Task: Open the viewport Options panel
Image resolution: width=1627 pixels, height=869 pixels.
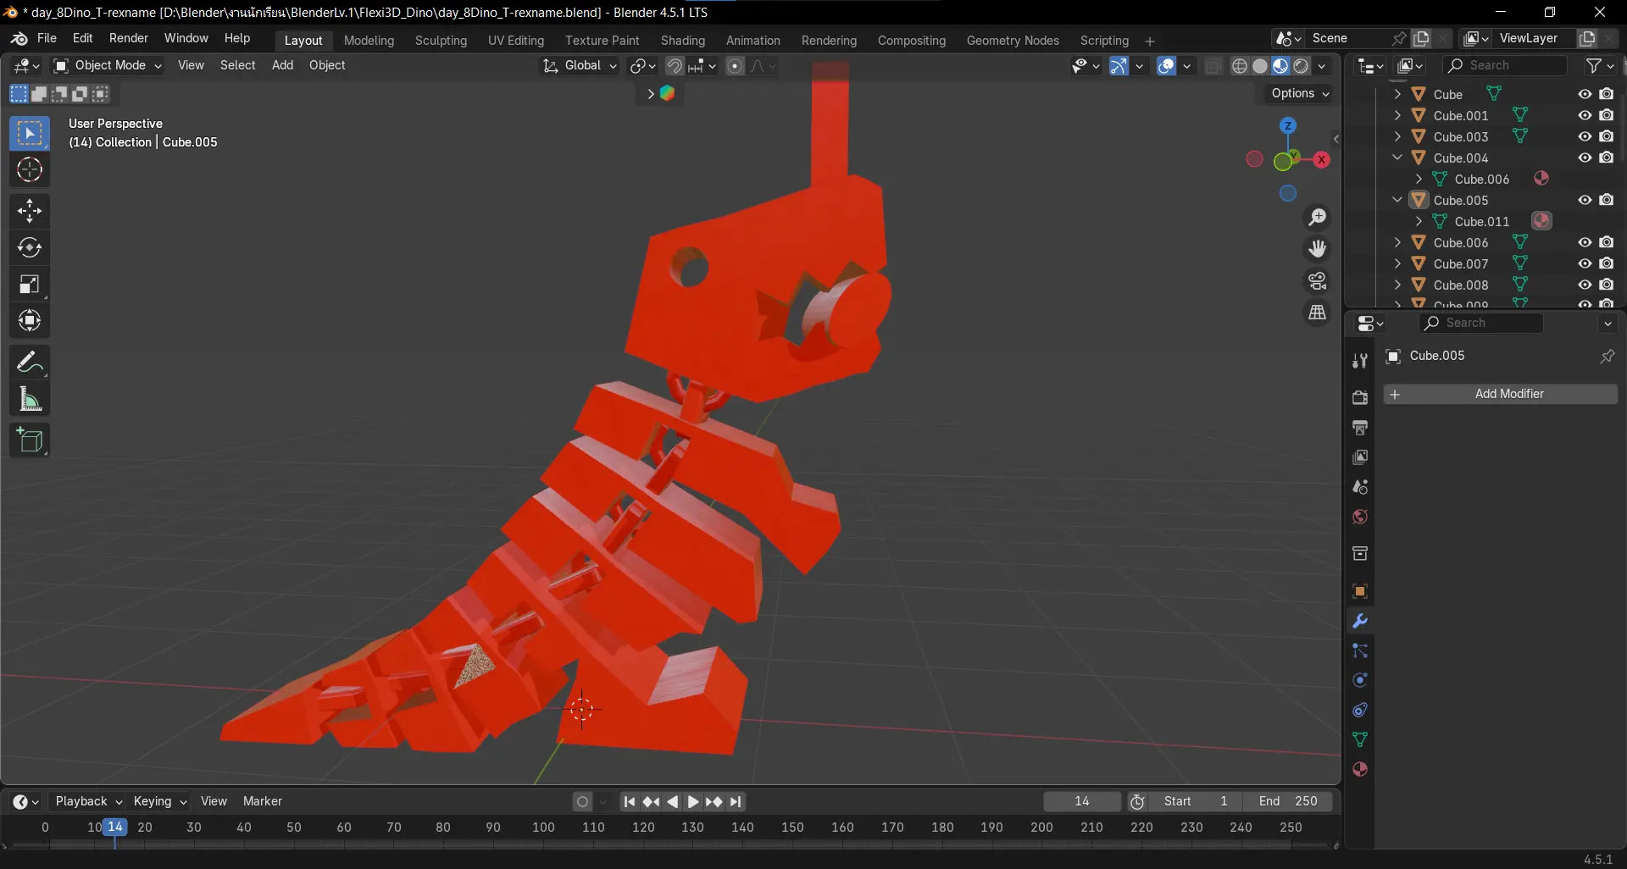Action: (x=1298, y=93)
